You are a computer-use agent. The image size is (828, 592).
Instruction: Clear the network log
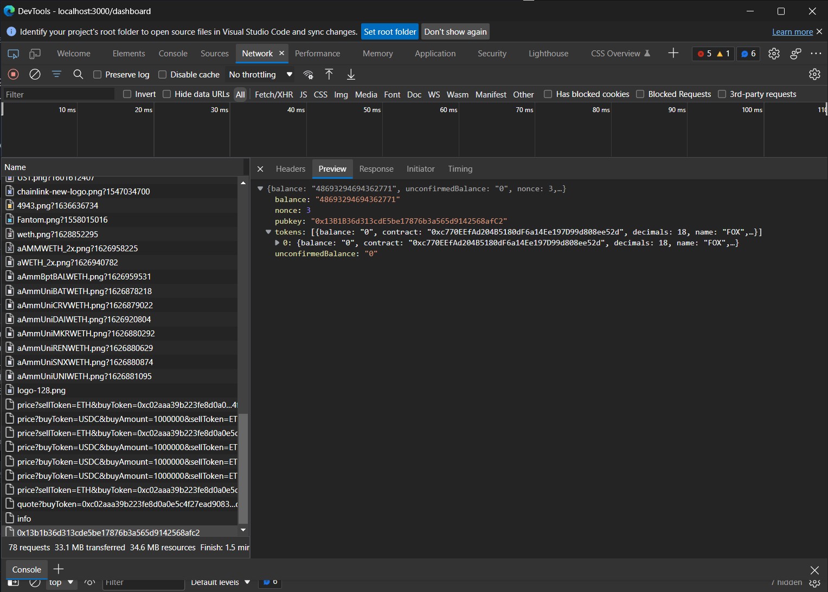point(35,74)
